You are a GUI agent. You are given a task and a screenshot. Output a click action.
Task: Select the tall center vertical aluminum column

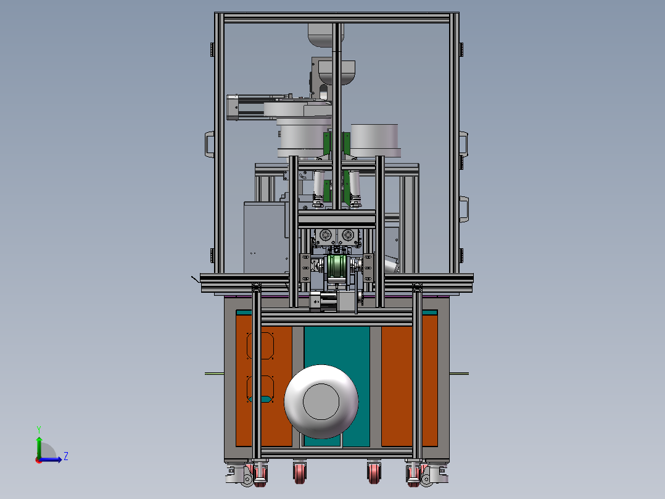(x=337, y=117)
